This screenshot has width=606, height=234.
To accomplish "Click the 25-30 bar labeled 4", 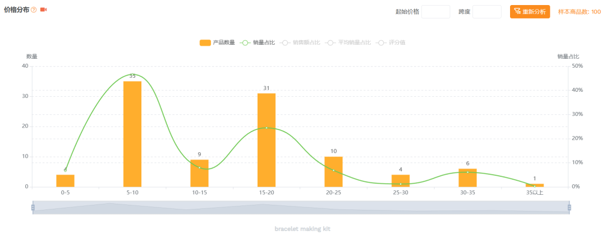I will (x=401, y=181).
